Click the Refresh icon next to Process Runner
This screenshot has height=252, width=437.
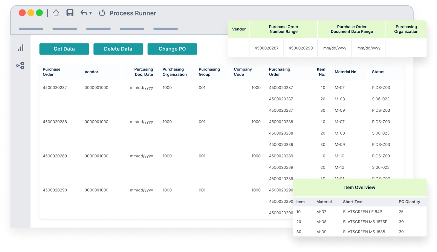pyautogui.click(x=102, y=13)
